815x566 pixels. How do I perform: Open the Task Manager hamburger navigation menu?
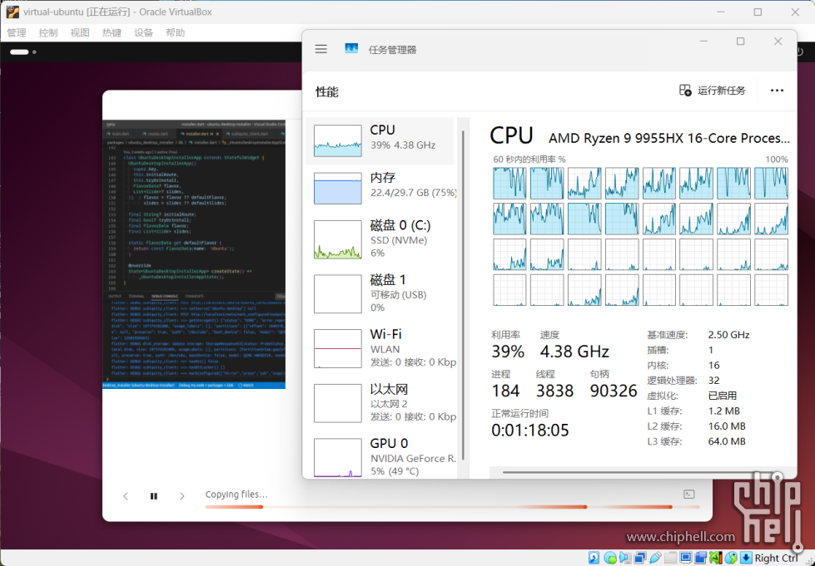tap(321, 49)
